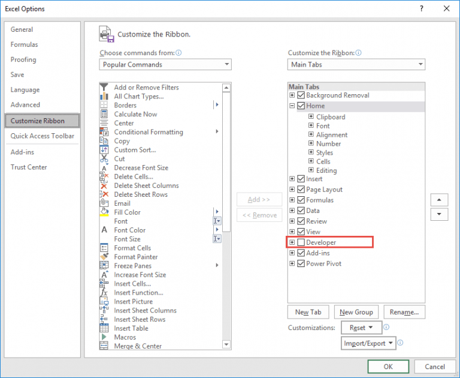The image size is (460, 378).
Task: Click the commands list scroll-down arrow
Action: 226,344
